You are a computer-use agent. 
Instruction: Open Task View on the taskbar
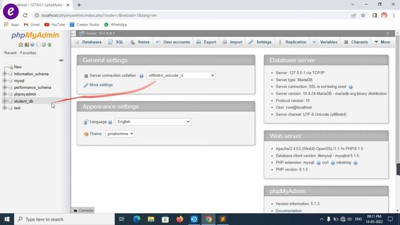point(122,219)
